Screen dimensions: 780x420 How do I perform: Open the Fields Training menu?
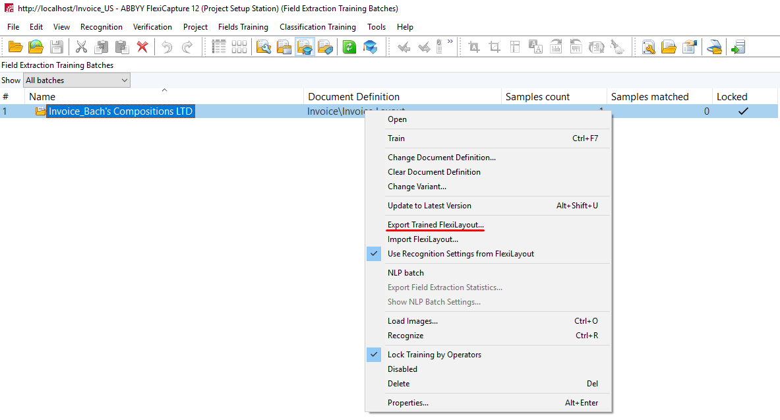point(243,27)
